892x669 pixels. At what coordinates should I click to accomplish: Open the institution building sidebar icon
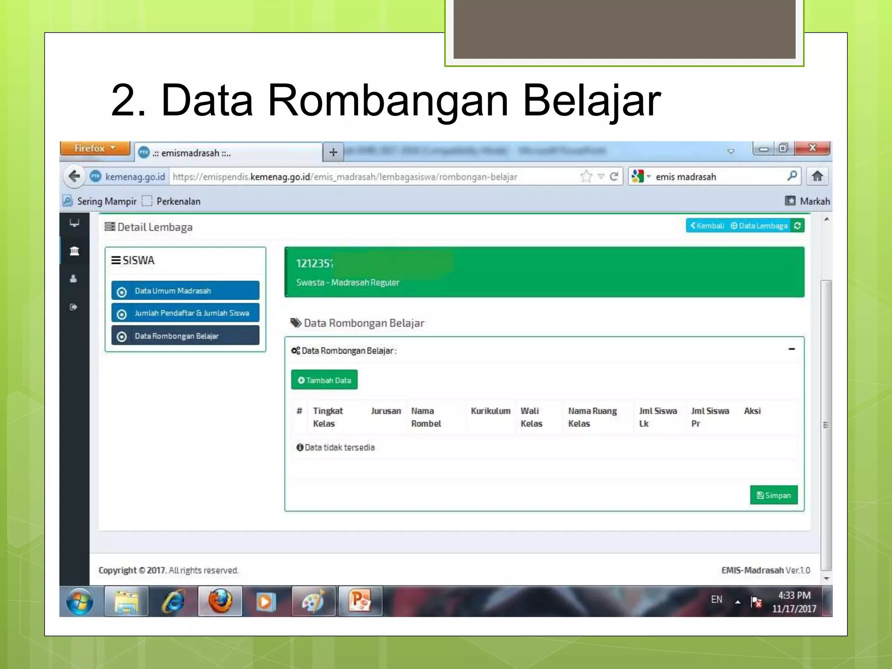(x=74, y=251)
